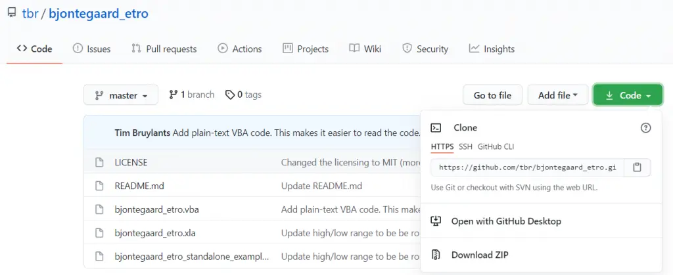This screenshot has width=673, height=275.
Task: Click the file icon beside LICENSE
Action: pos(99,162)
